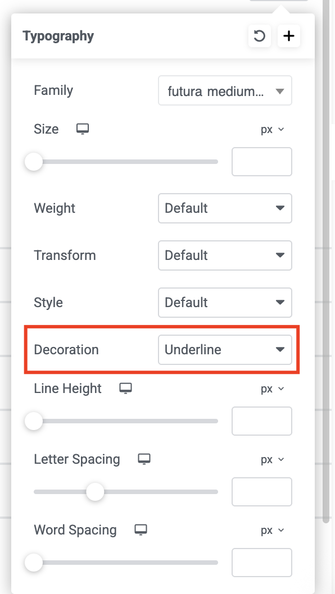Screen dimensions: 335x594
Task: Click the plus icon in the Typography header
Action: [289, 36]
